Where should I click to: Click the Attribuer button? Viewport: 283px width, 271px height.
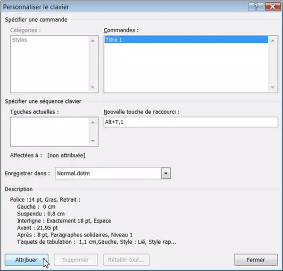[x=26, y=260]
